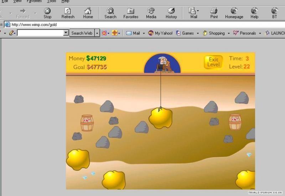
Task: Click Exit Level in the game
Action: pyautogui.click(x=213, y=62)
